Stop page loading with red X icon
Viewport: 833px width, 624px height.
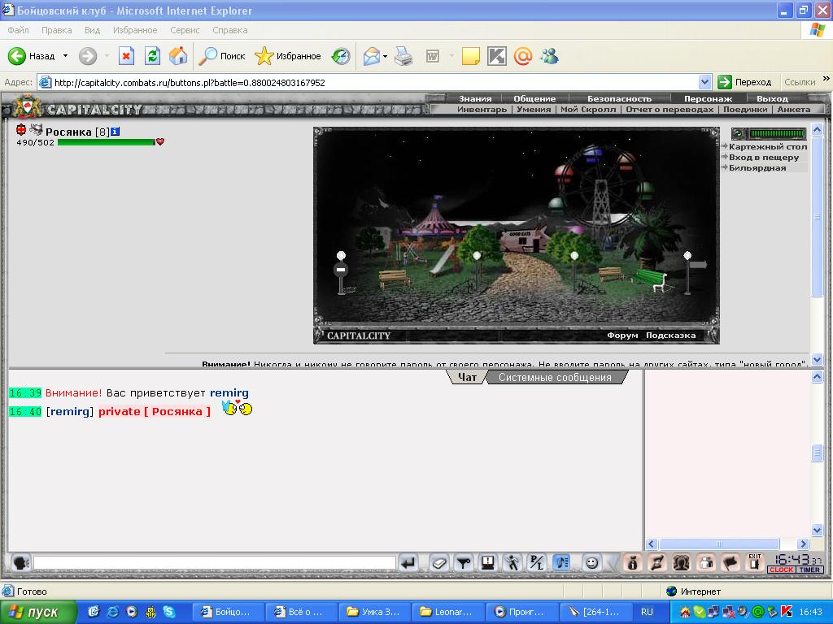126,56
